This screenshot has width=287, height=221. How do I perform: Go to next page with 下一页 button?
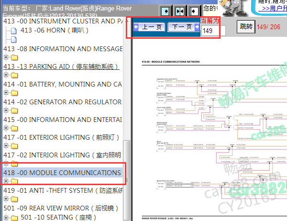[x=184, y=27]
